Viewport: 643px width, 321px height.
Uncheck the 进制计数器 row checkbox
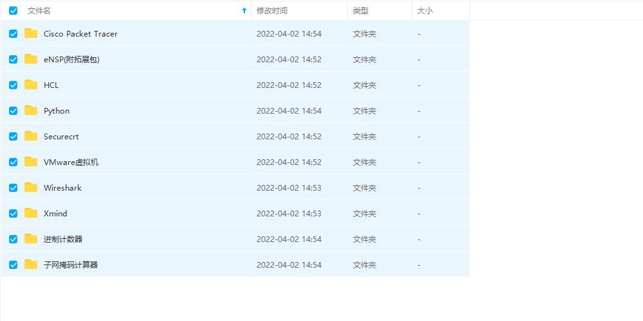13,239
